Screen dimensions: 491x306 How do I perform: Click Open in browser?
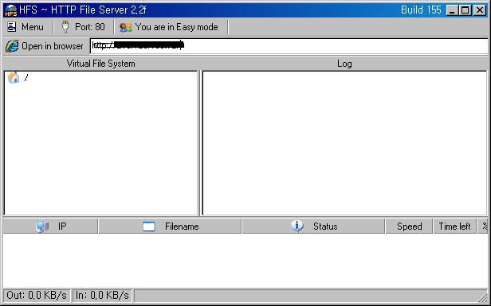(45, 46)
